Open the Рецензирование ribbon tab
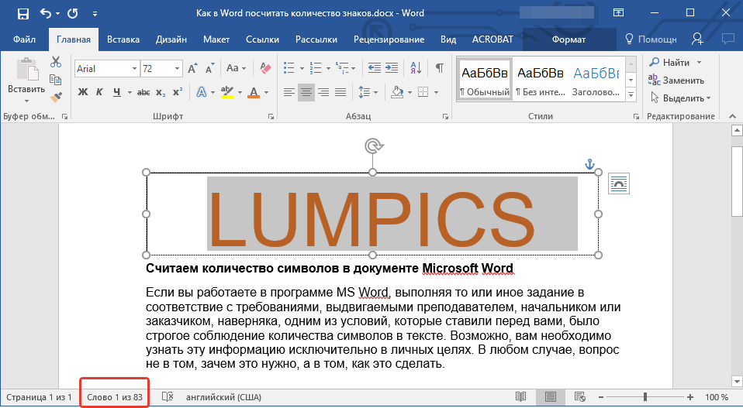This screenshot has width=743, height=408. tap(389, 39)
